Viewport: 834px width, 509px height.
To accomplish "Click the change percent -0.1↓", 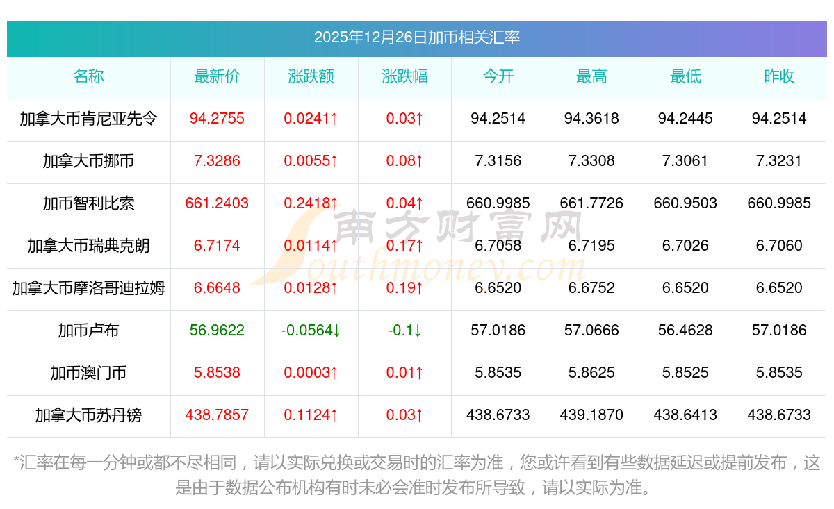I will tap(404, 331).
